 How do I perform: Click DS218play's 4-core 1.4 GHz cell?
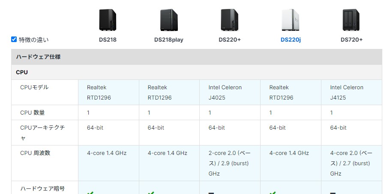point(169,163)
